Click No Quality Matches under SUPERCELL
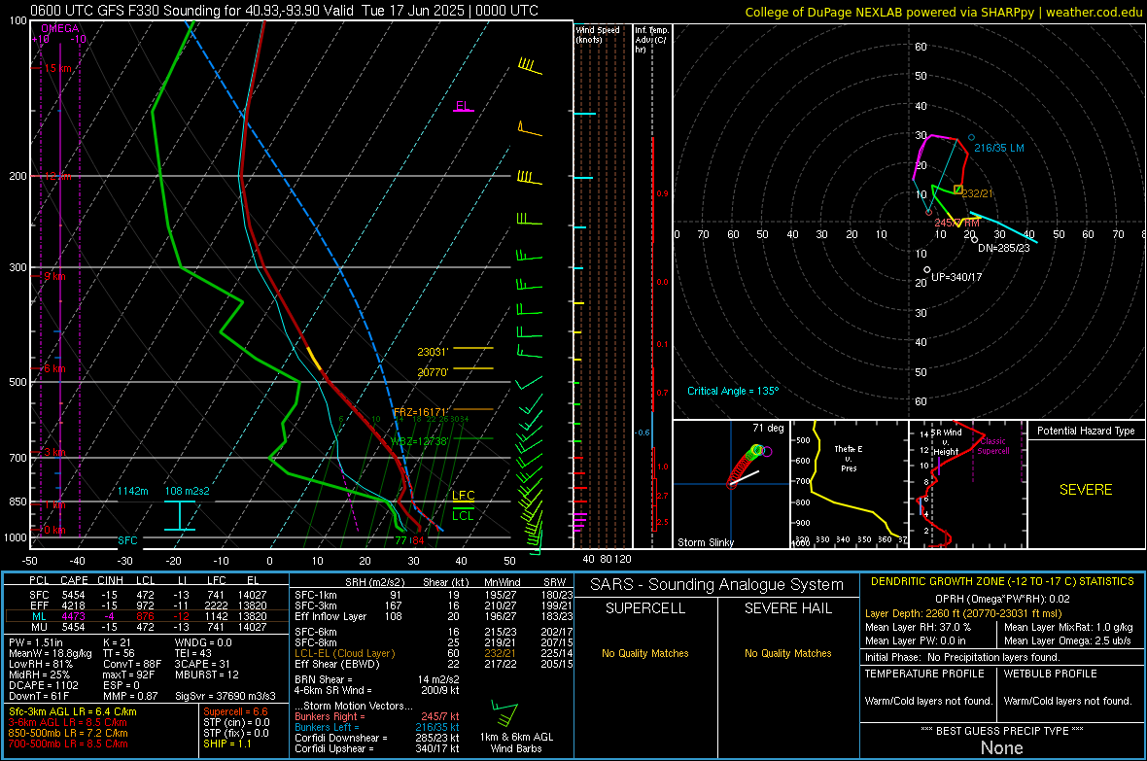This screenshot has height=761, width=1147. click(x=645, y=653)
